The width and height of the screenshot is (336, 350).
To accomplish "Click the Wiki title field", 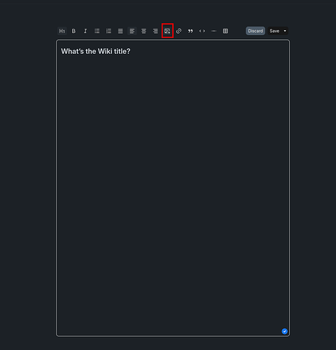I will [x=96, y=51].
